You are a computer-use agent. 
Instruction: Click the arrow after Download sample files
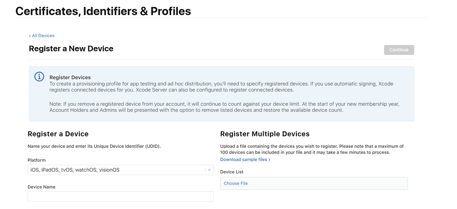coord(269,160)
